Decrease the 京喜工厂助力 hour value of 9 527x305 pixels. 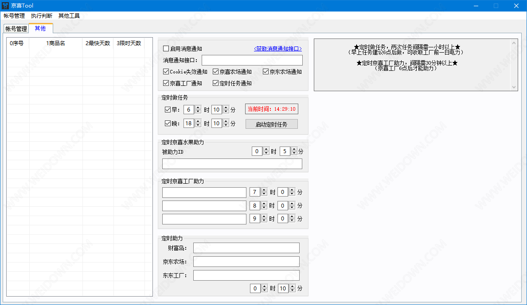click(x=264, y=220)
